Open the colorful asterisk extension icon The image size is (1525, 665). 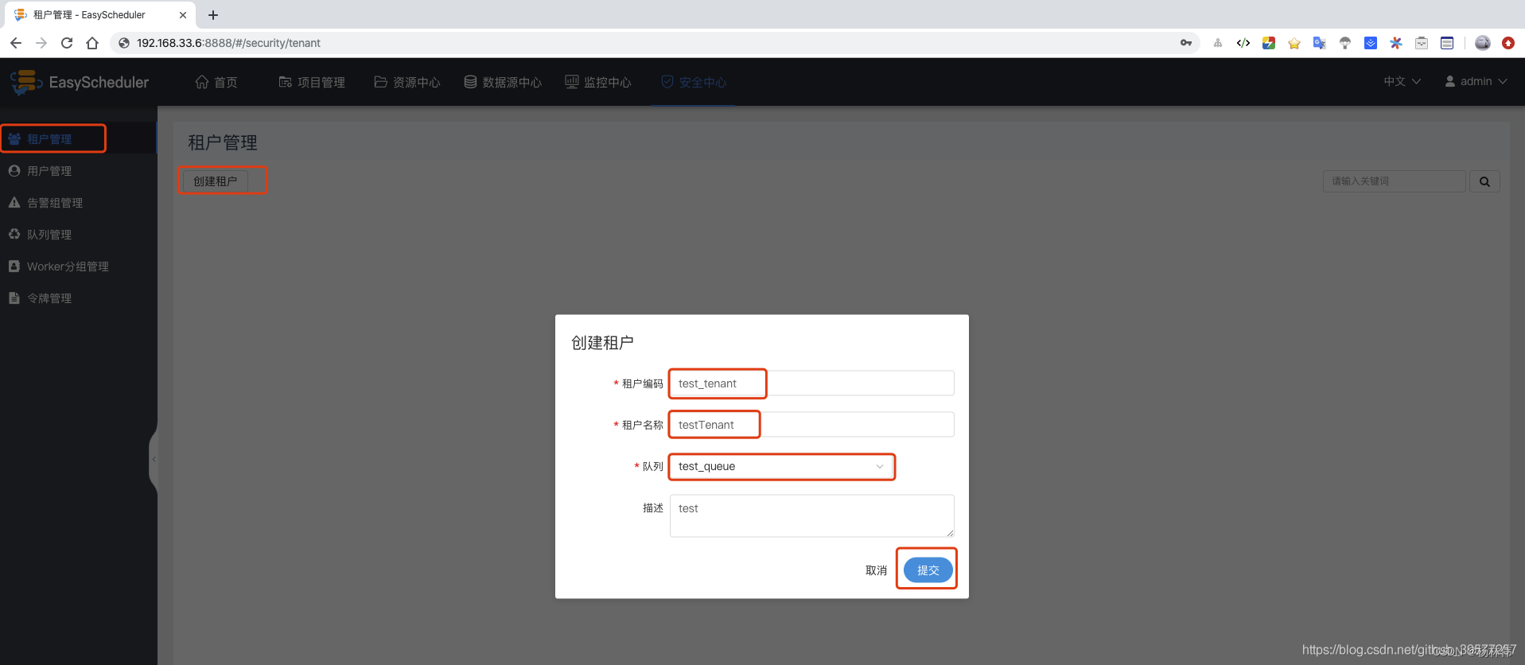pos(1396,43)
